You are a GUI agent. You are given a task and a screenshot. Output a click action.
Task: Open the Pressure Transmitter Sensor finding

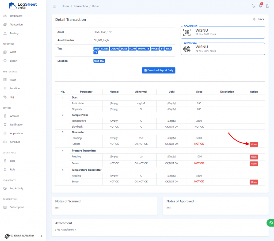point(254,164)
